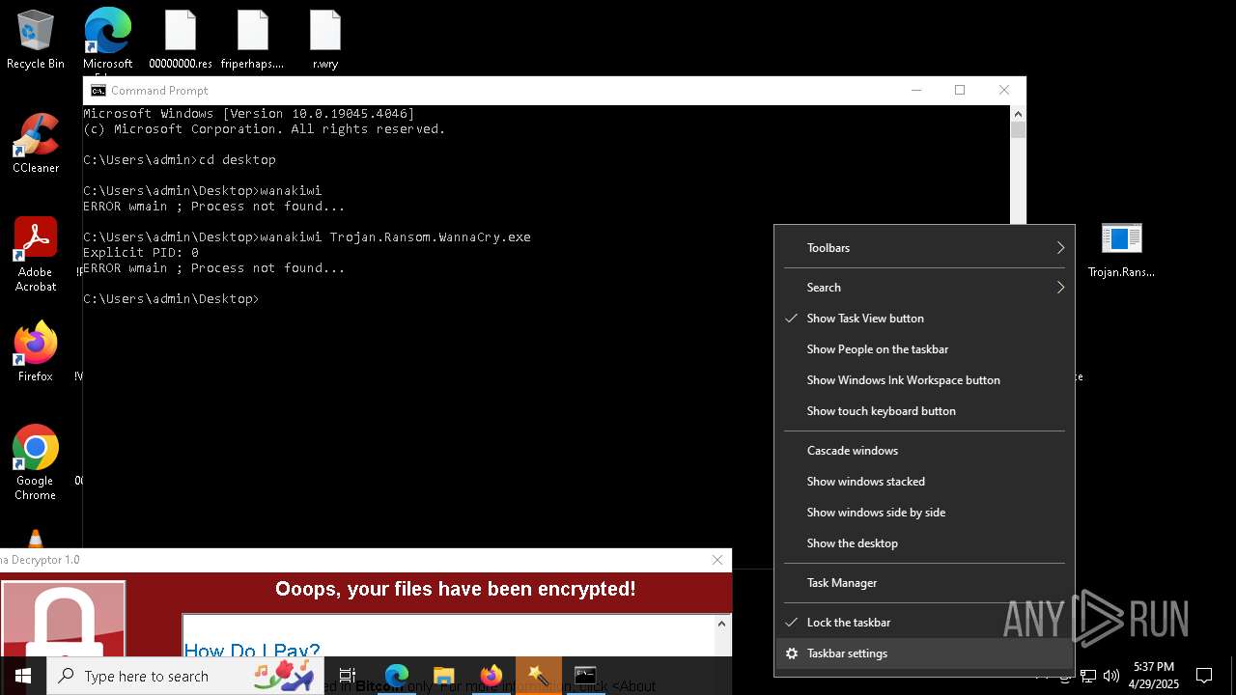Click the Task View taskbar button
The image size is (1236, 695).
point(348,676)
